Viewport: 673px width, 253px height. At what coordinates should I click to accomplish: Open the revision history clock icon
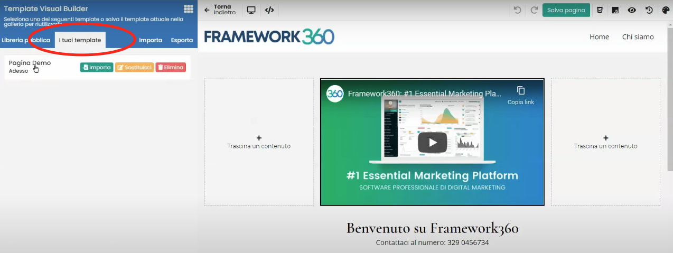click(649, 10)
